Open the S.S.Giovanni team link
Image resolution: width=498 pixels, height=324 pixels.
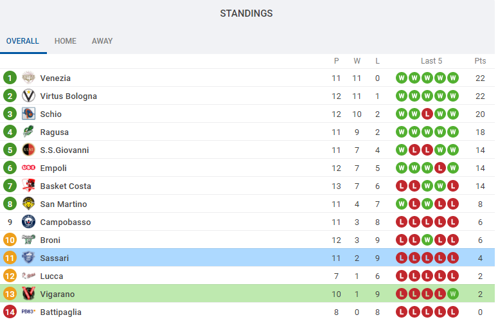(64, 150)
